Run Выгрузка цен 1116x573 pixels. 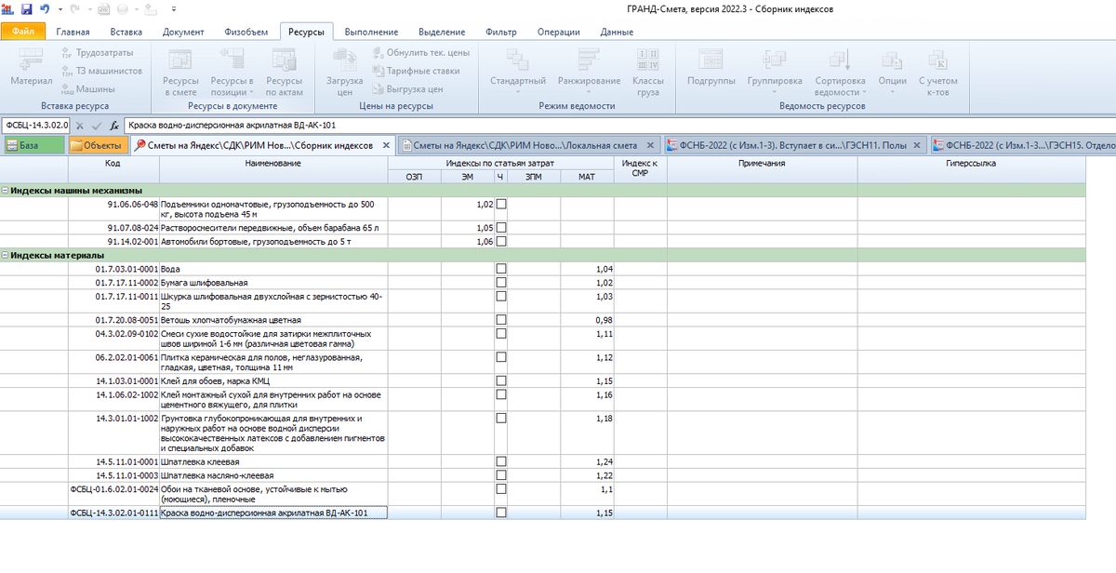(408, 89)
